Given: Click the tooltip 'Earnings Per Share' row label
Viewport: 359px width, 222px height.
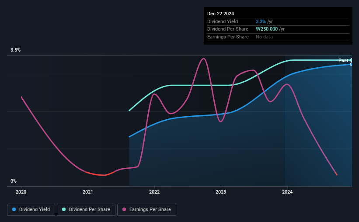Looking at the screenshot, I should click(x=228, y=37).
